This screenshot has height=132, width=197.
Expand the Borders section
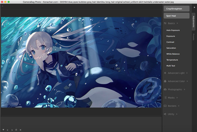174,106
